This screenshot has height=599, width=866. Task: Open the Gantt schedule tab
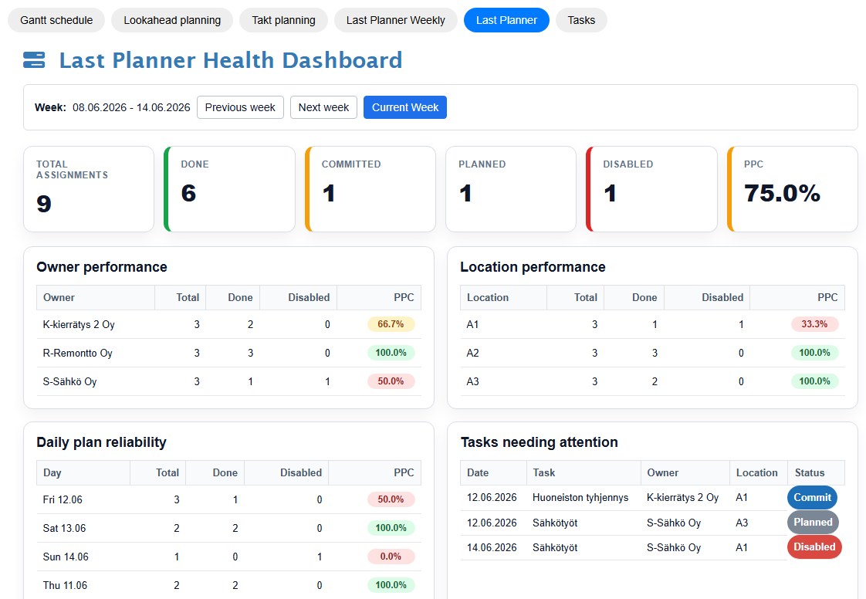point(56,20)
